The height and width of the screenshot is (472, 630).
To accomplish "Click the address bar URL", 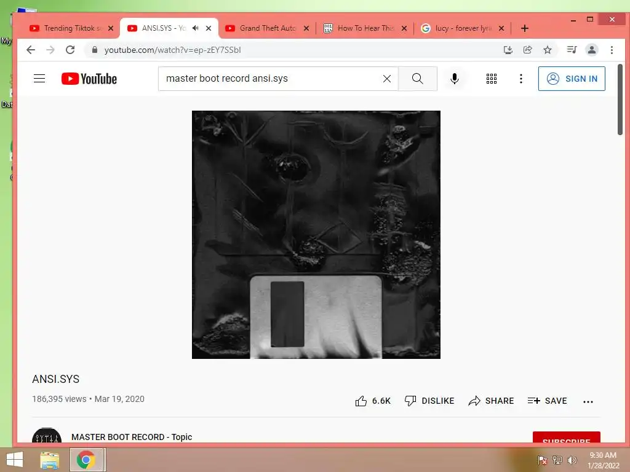I will 173,50.
